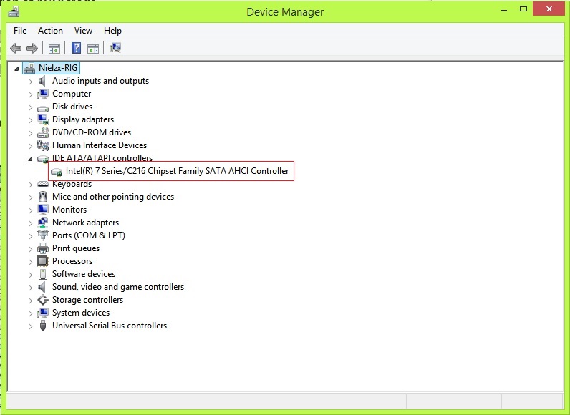Expand Audio inputs and outputs
This screenshot has height=415, width=570.
point(31,82)
